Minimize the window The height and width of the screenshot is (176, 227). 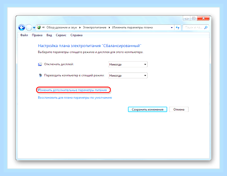point(187,19)
